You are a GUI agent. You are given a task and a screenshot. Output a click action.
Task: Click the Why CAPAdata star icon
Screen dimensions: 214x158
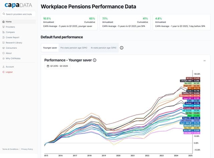3,58
